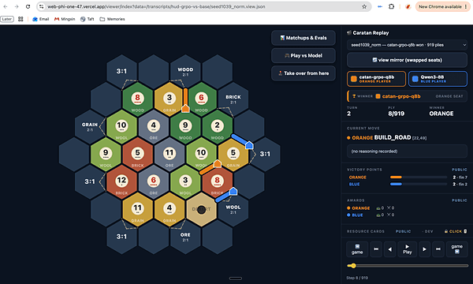Open the Mingxin bookmark

(65, 19)
